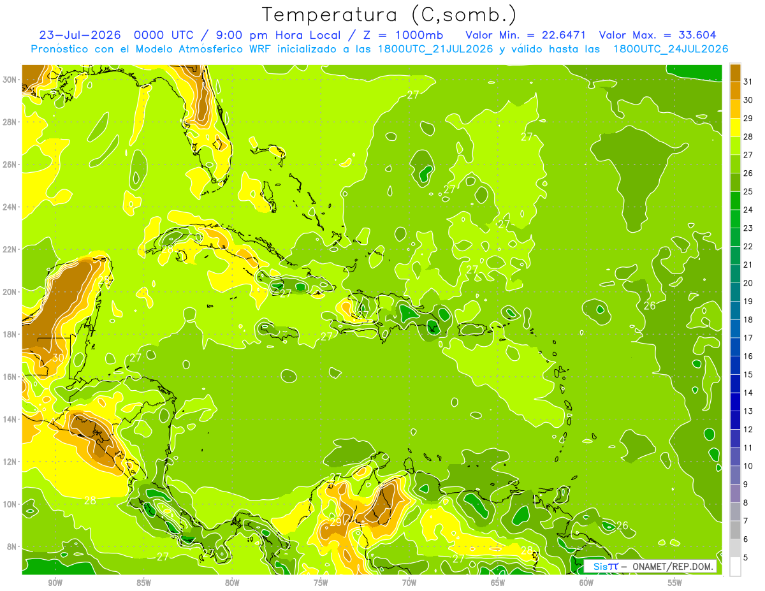Click the white legend swatch below 5
765x591 pixels.
click(735, 567)
